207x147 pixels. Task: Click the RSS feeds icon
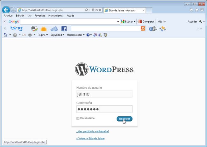coord(15,35)
